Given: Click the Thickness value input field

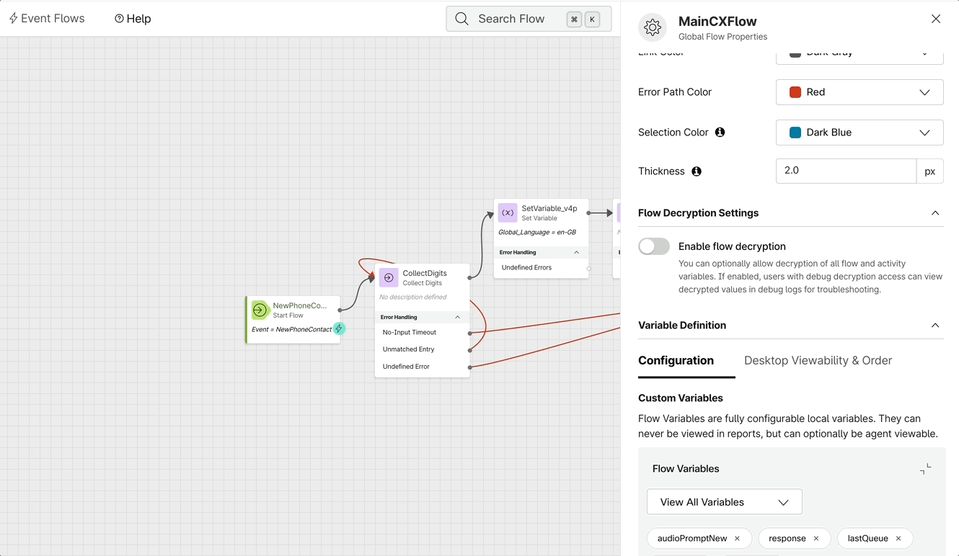Looking at the screenshot, I should [x=845, y=171].
